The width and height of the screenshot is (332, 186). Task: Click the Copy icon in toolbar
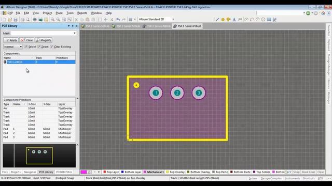(x=82, y=20)
